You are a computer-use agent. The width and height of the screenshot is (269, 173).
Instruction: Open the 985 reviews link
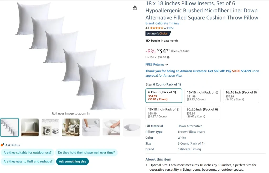pyautogui.click(x=170, y=28)
